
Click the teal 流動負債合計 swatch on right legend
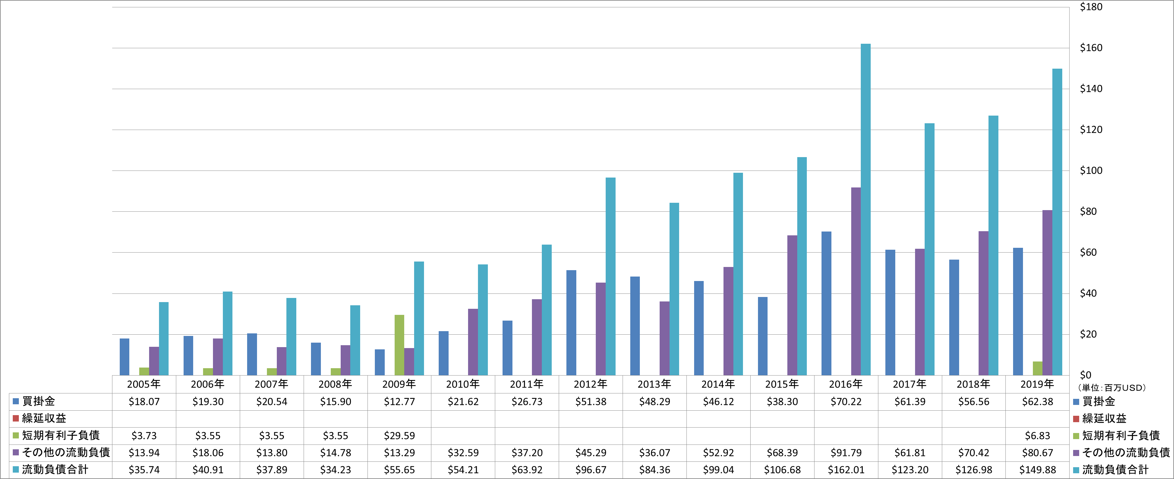tap(1076, 470)
